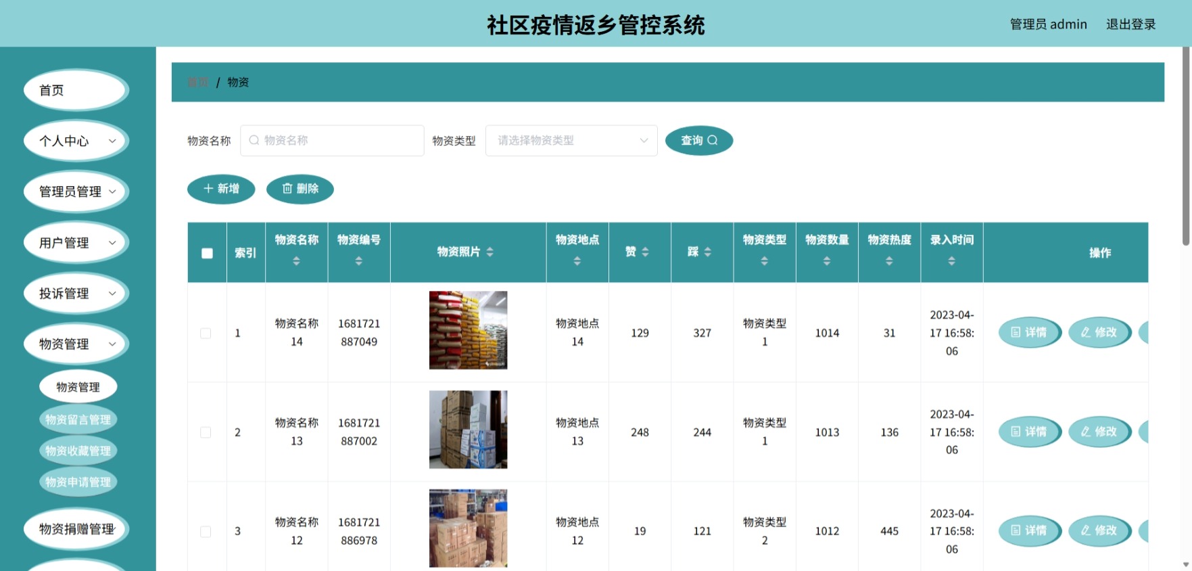1192x571 pixels.
Task: Expand the 投诉管理 sidebar menu
Action: click(x=76, y=293)
